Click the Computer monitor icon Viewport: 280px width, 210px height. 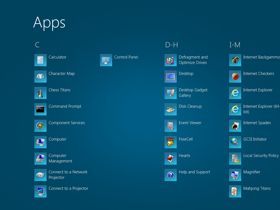pos(40,142)
